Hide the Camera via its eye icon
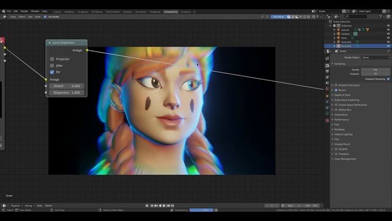This screenshot has width=392, height=221. click(x=388, y=34)
